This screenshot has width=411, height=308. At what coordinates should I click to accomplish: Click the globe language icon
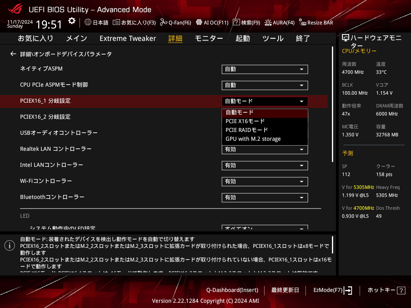click(x=88, y=22)
